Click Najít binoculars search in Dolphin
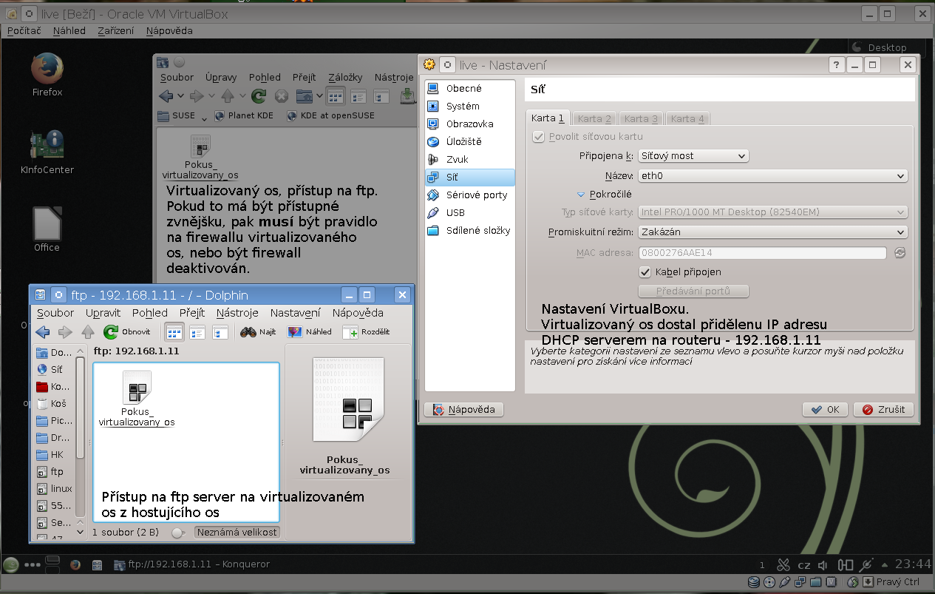The height and width of the screenshot is (594, 935). [x=258, y=332]
